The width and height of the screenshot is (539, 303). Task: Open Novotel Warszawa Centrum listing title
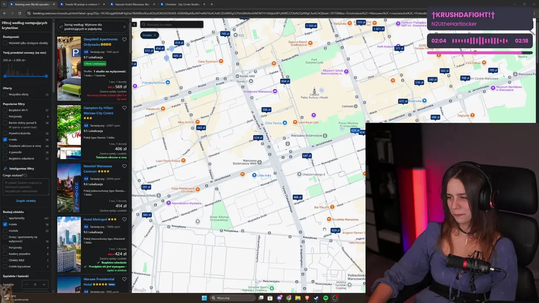98,169
